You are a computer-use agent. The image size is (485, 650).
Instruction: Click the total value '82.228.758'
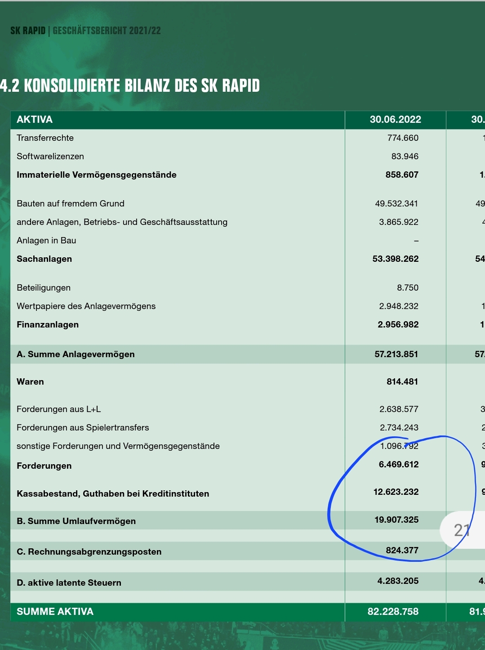coord(393,612)
